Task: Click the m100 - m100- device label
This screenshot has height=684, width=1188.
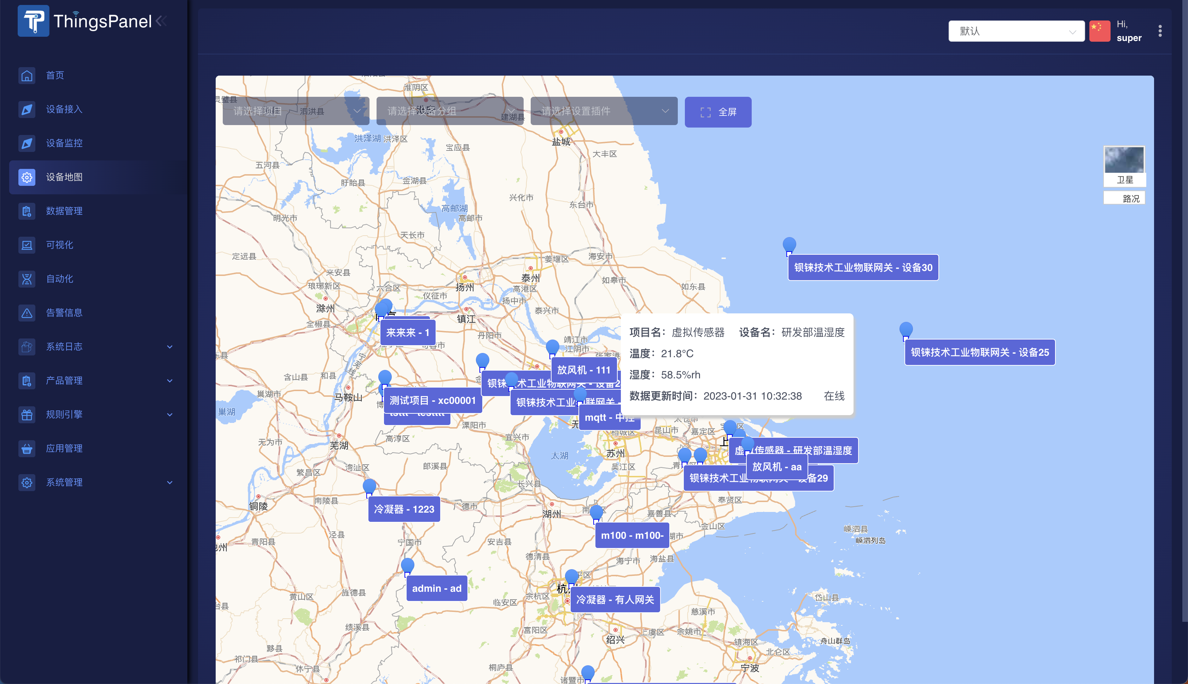Action: [632, 535]
